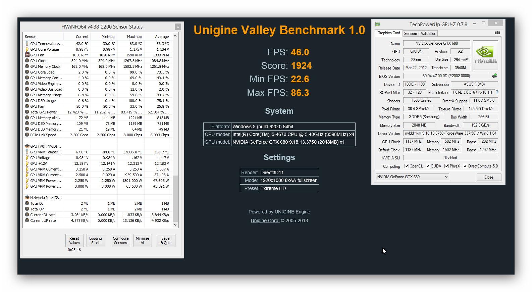
Task: Click icon beside PCIe Link Speed
Action: 27,135
